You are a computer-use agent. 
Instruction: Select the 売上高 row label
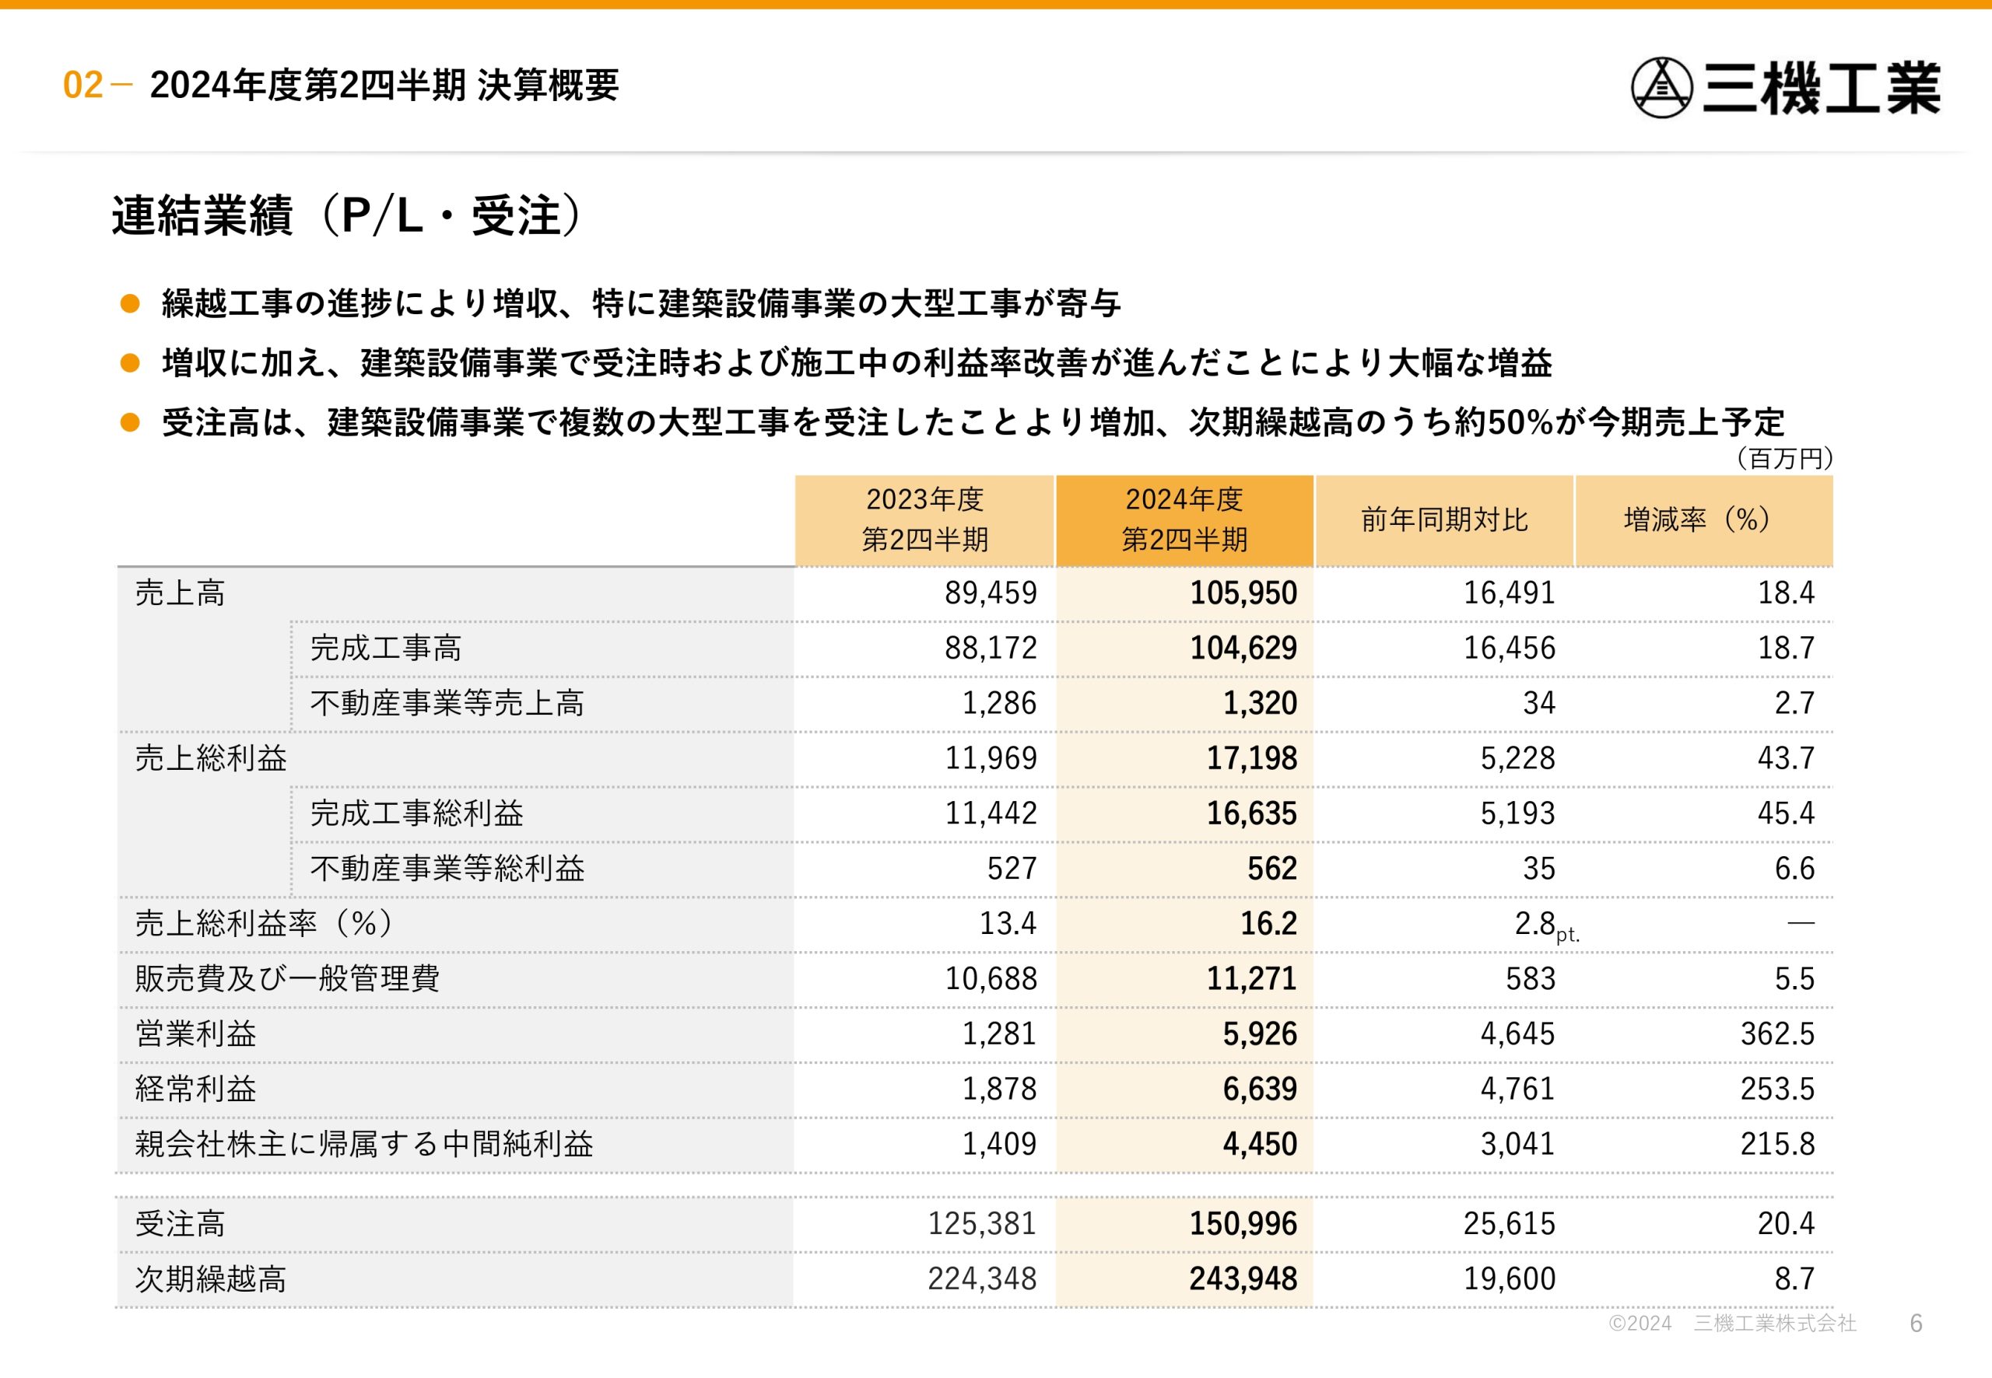[x=180, y=593]
